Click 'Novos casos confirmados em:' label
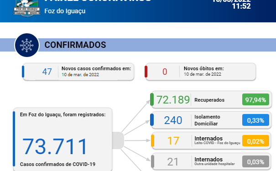 coord(96,68)
